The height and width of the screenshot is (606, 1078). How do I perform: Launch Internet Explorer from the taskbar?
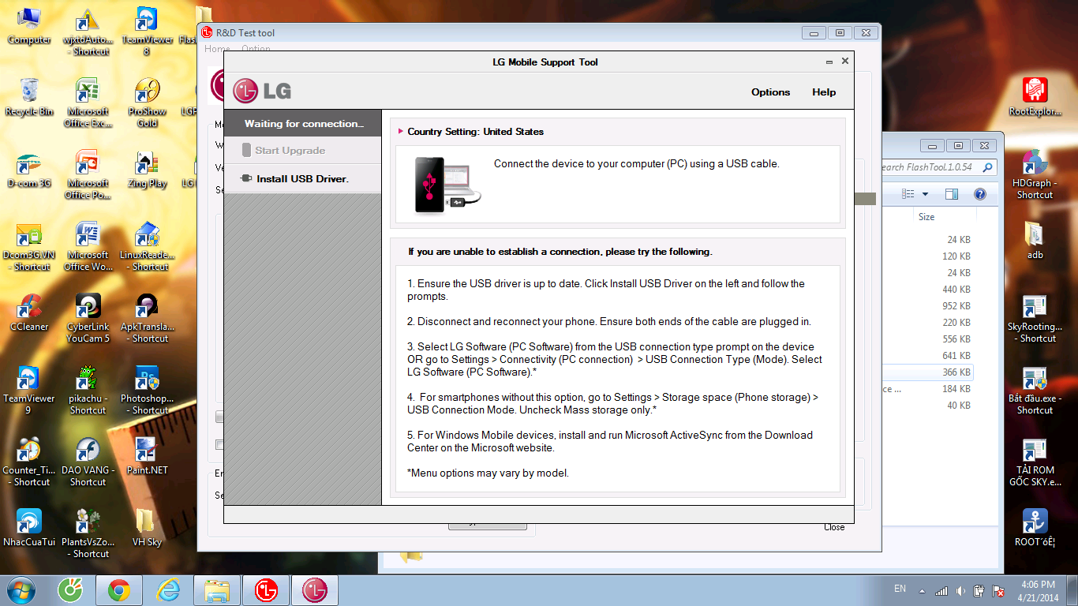point(168,590)
